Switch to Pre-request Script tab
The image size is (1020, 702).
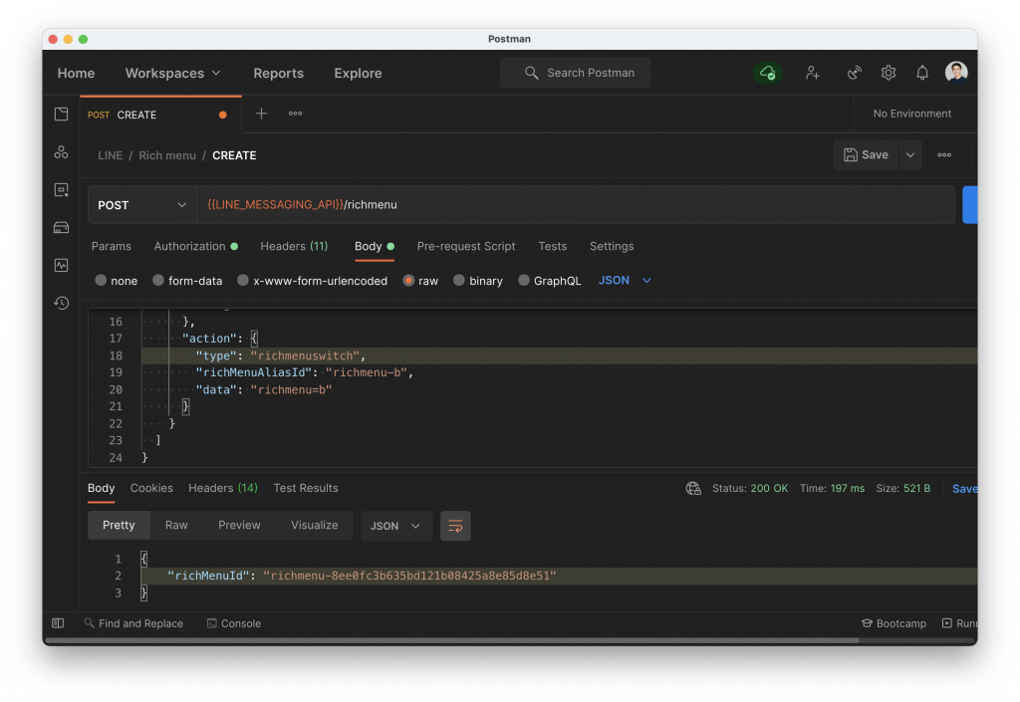click(466, 246)
